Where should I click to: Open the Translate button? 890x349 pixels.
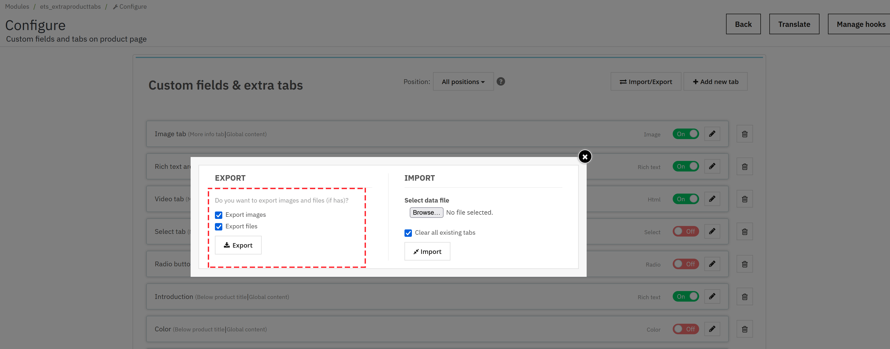(794, 24)
